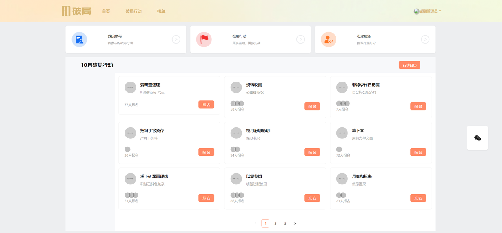Click participant avatar above 72人报名

click(339, 149)
